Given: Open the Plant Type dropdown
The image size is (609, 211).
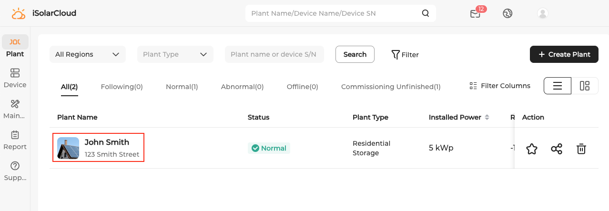Looking at the screenshot, I should click(x=175, y=54).
